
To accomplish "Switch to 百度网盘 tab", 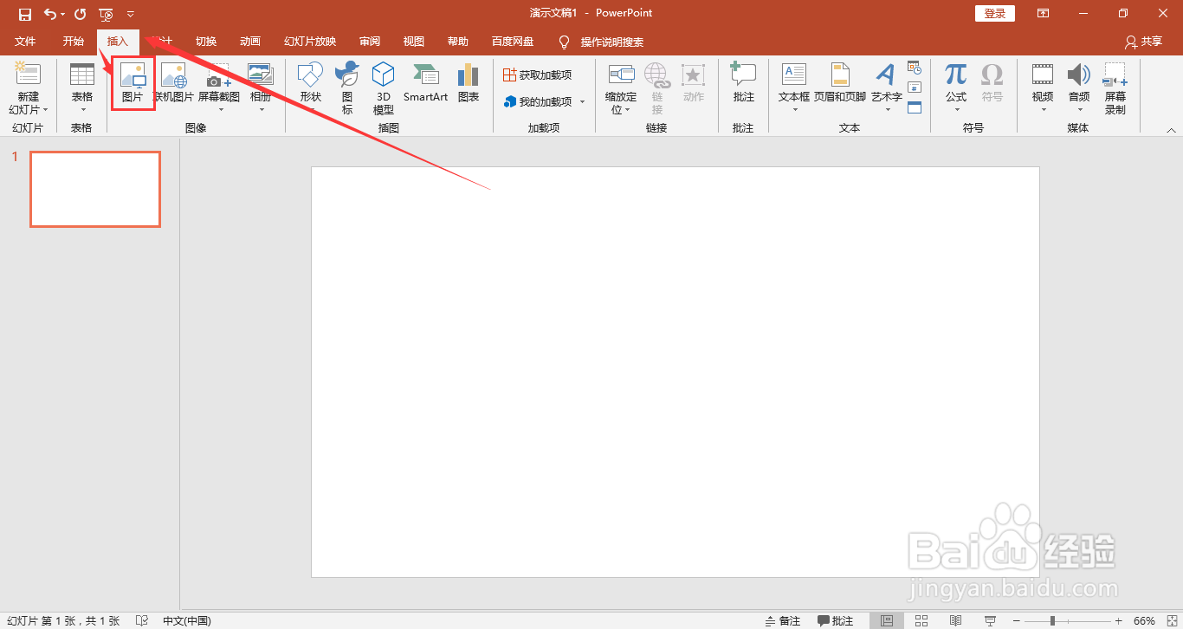I will pyautogui.click(x=513, y=42).
